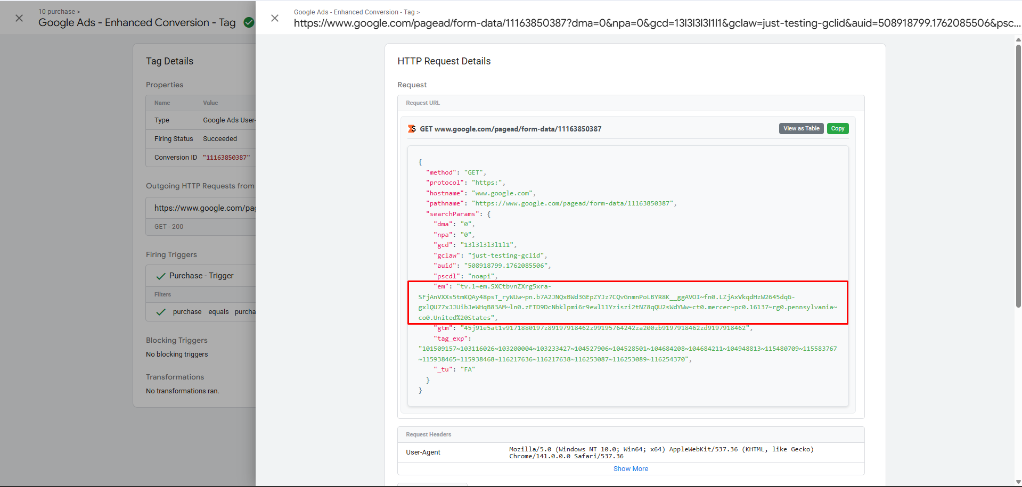The height and width of the screenshot is (487, 1022).
Task: Click the Conversion ID value "11163850387"
Action: click(x=226, y=158)
